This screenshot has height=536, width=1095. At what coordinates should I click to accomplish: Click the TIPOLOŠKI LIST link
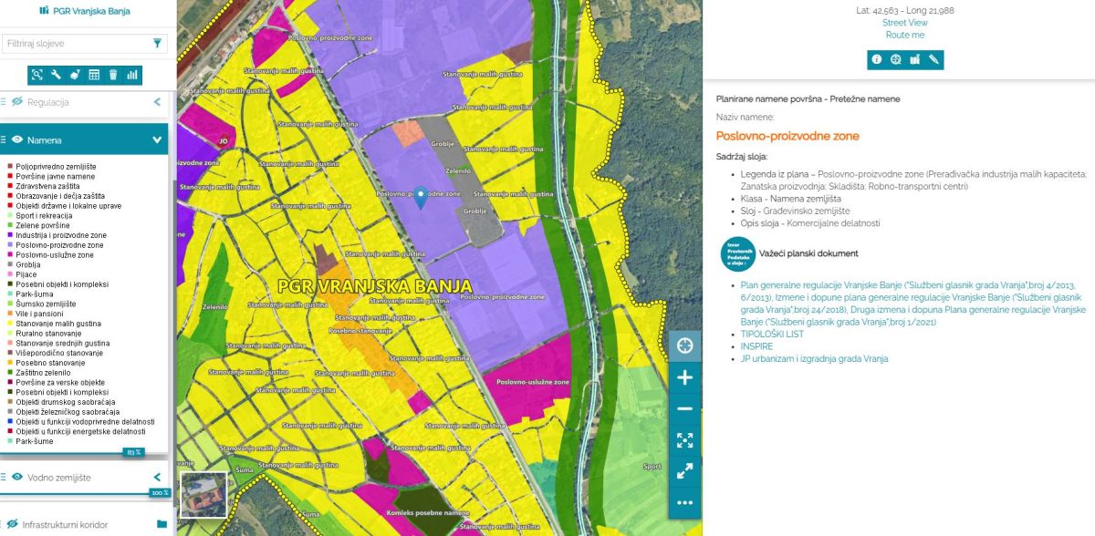pyautogui.click(x=772, y=335)
